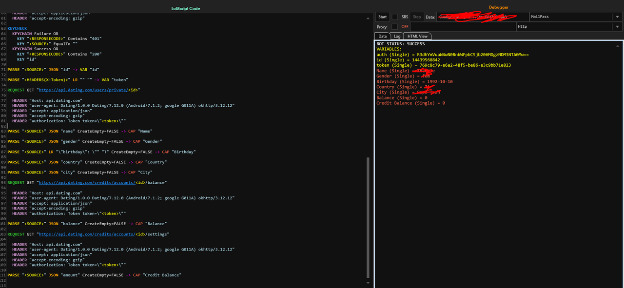Screen dimensions: 624x288
Task: Click the Debugger panel title
Action: (499, 7)
